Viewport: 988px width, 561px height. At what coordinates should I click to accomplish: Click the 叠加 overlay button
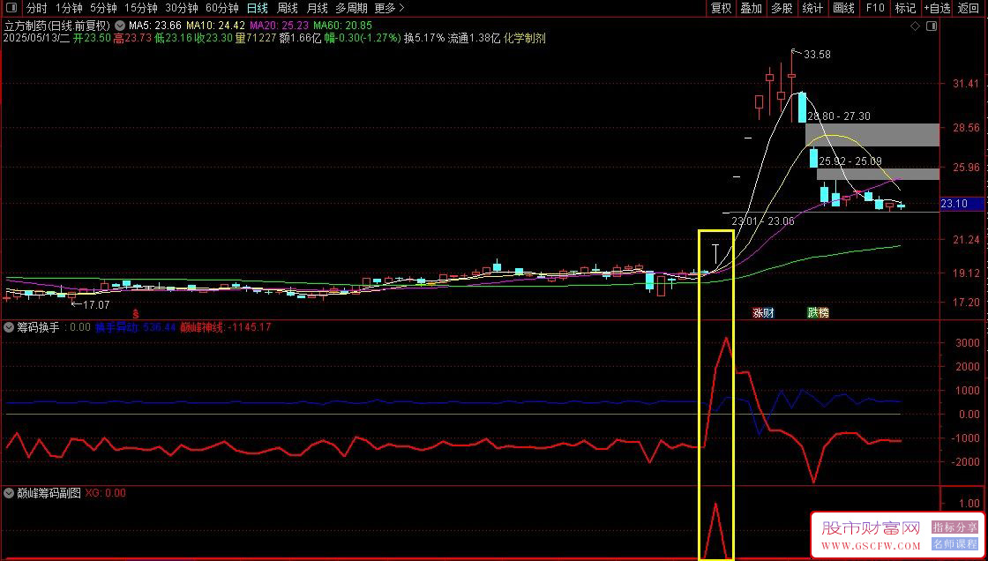[751, 8]
